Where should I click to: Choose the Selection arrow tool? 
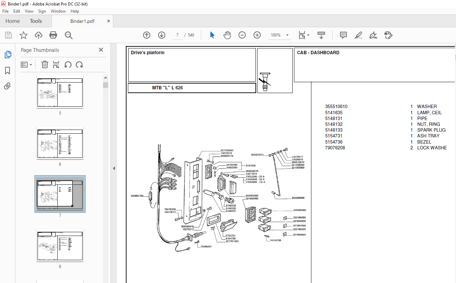(212, 35)
